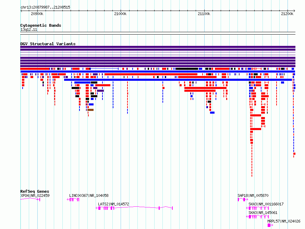Select the MRPL57 gene arrow glyph
This screenshot has width=305, height=229.
[x=270, y=225]
